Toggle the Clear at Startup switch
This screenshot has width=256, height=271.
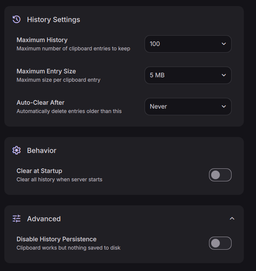[x=220, y=175]
